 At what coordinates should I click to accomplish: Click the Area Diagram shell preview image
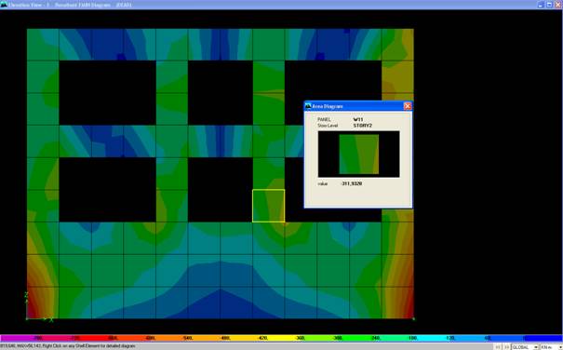point(358,155)
